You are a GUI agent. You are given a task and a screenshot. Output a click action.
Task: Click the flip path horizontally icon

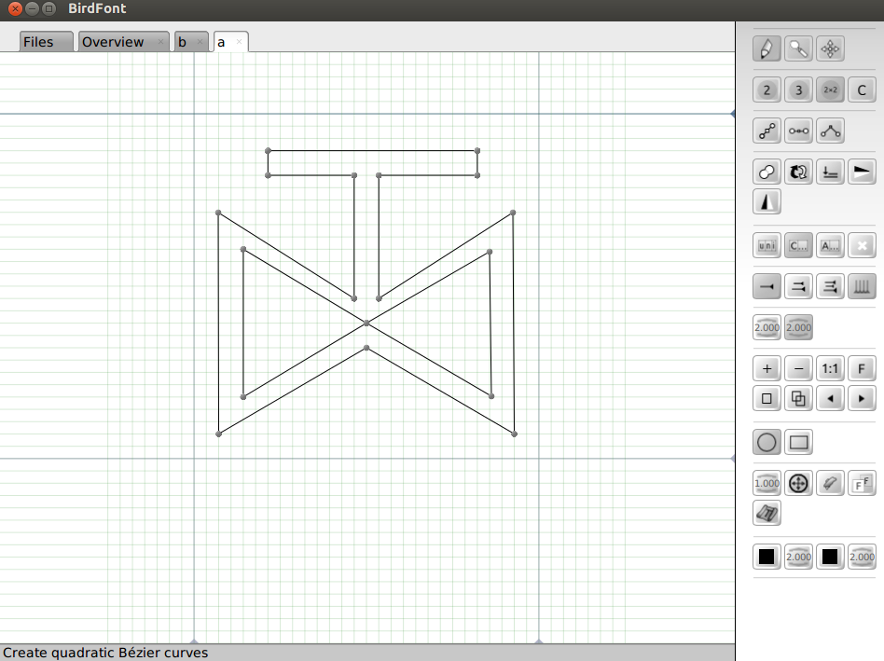(767, 201)
